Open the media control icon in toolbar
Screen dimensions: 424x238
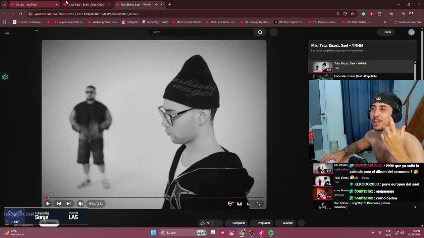click(403, 14)
